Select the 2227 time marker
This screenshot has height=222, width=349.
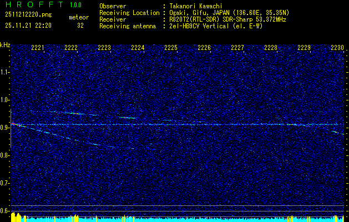[237, 48]
